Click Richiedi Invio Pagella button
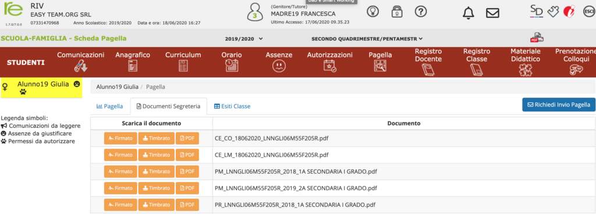 [x=559, y=105]
